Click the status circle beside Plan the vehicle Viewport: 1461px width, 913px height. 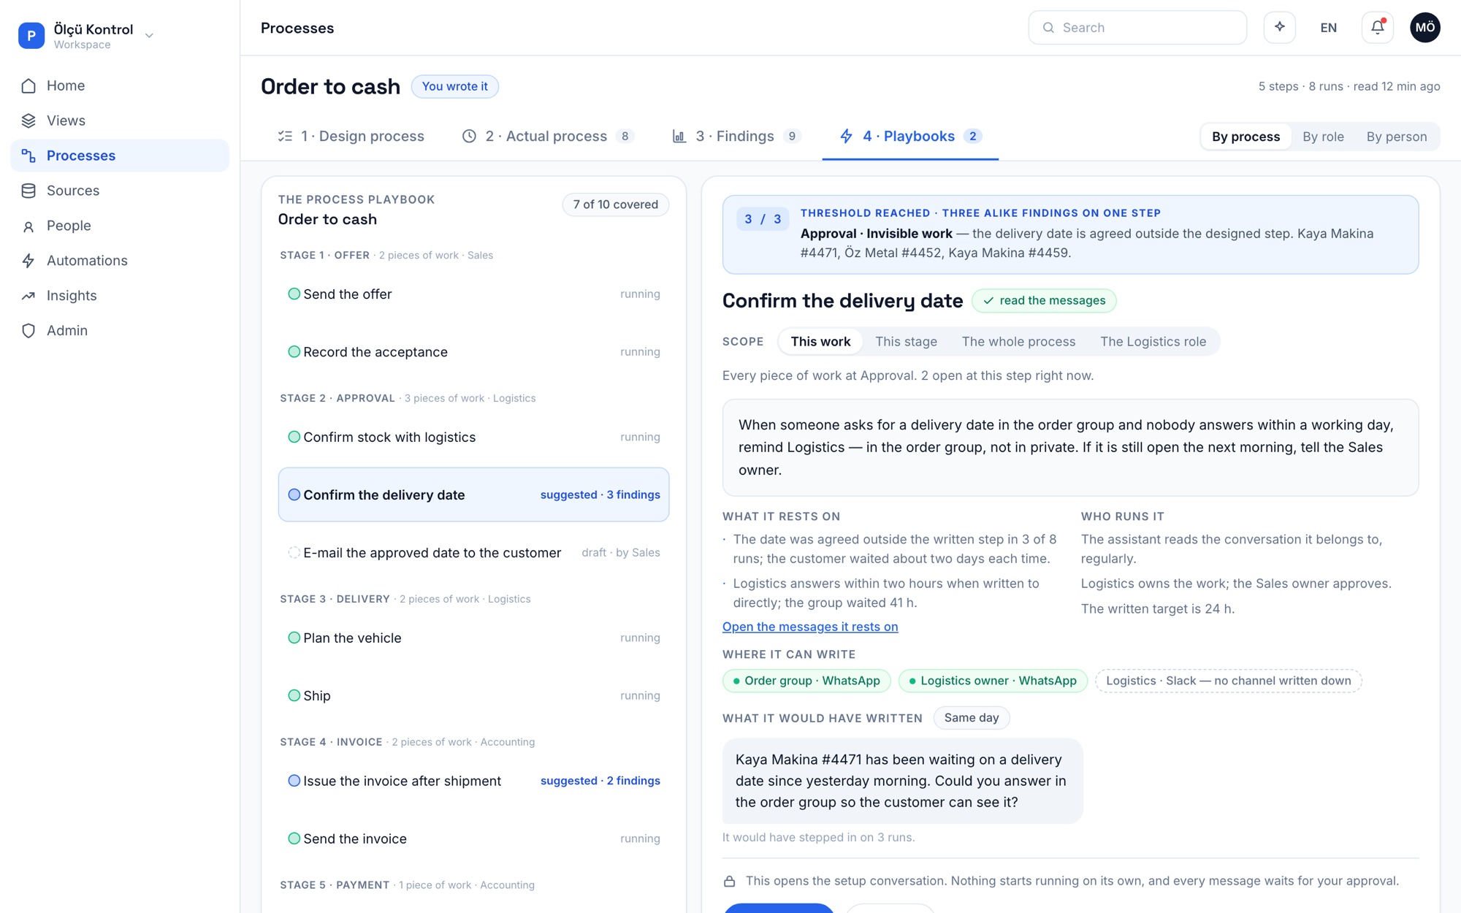(x=294, y=638)
